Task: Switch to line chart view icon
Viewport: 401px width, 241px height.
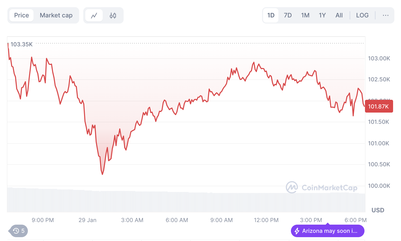Action: point(94,16)
